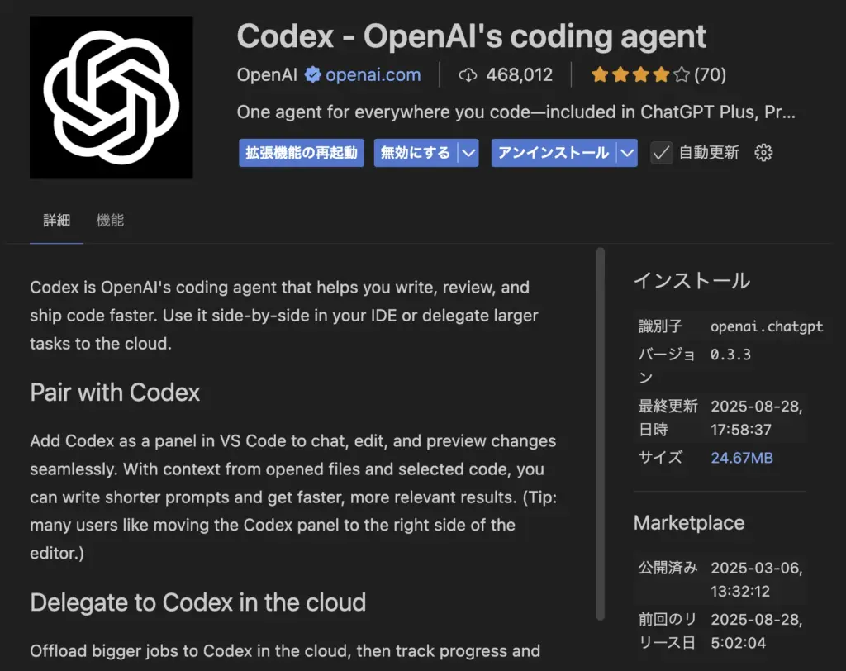The height and width of the screenshot is (671, 846).
Task: Click the 無効にする button
Action: pos(416,153)
